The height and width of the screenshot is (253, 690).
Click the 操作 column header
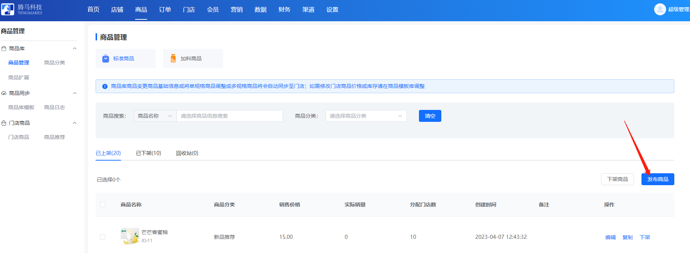[609, 205]
